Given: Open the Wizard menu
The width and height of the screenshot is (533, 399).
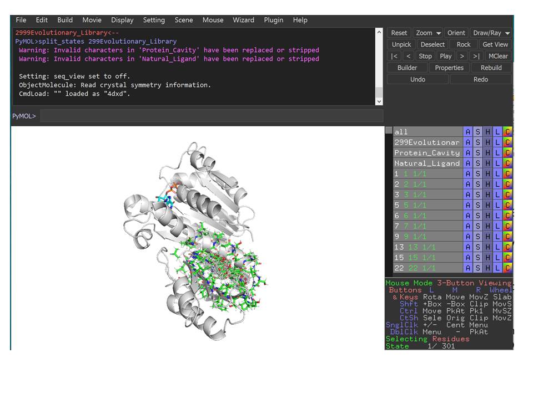Looking at the screenshot, I should 243,20.
